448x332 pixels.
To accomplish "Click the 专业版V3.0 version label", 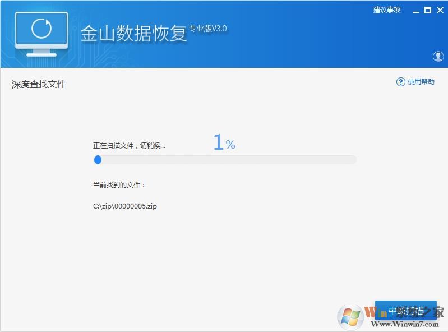I will pyautogui.click(x=207, y=29).
